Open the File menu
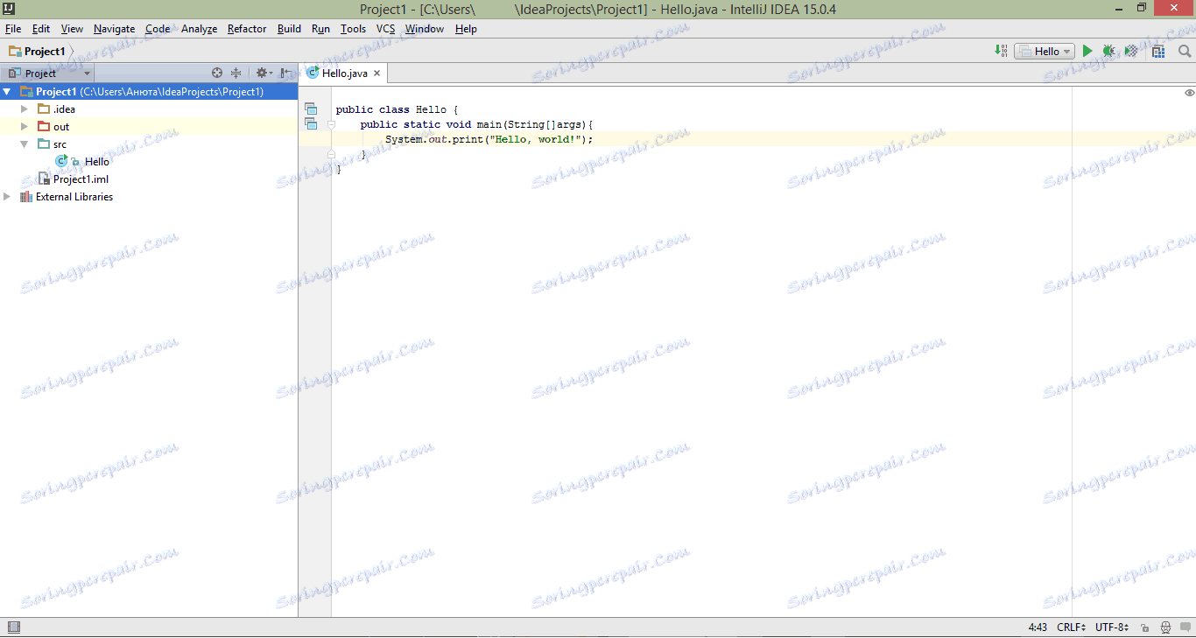Image resolution: width=1196 pixels, height=638 pixels. point(13,29)
